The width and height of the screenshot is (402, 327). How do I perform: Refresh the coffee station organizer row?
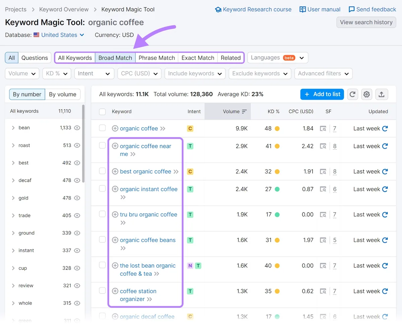click(385, 291)
